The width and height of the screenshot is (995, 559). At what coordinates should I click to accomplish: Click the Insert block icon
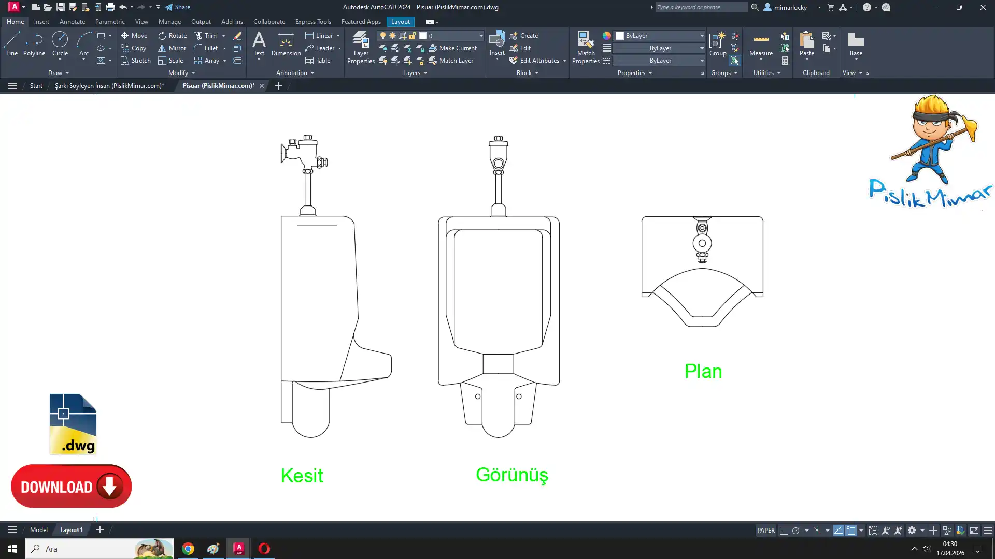tap(496, 43)
